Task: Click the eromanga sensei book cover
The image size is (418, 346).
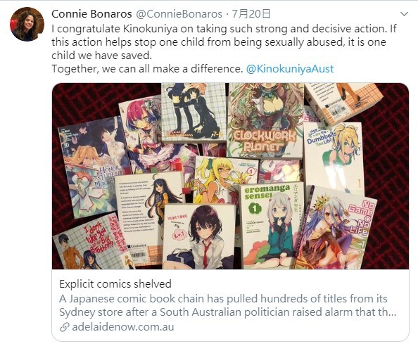Action: (271, 226)
